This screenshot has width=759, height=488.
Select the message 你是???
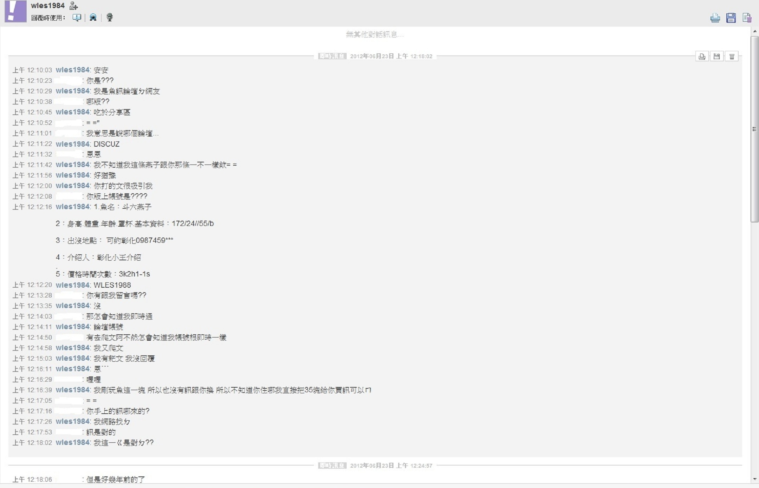click(100, 81)
